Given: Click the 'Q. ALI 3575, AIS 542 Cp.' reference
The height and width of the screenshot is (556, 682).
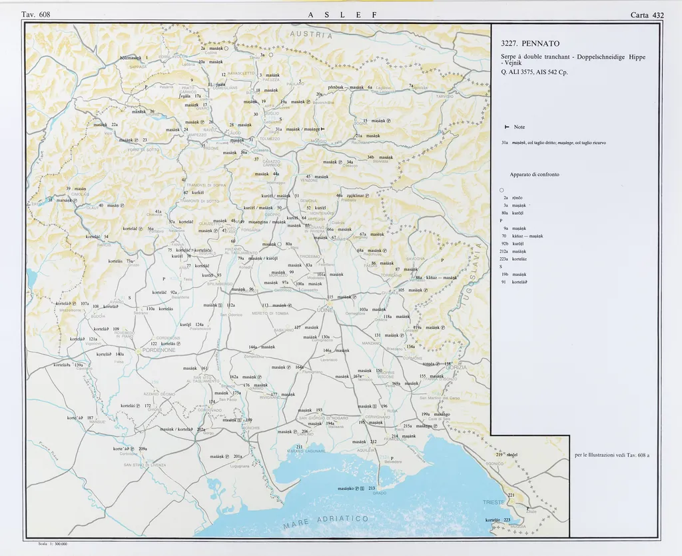Looking at the screenshot, I should tap(533, 72).
